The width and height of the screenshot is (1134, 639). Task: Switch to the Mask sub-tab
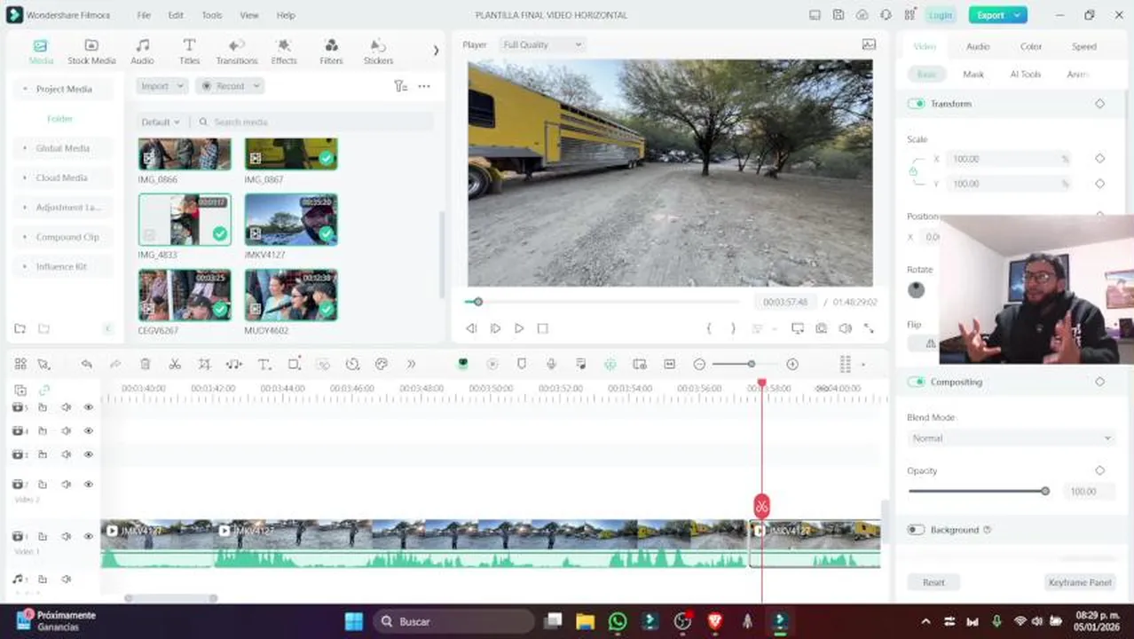coord(973,75)
